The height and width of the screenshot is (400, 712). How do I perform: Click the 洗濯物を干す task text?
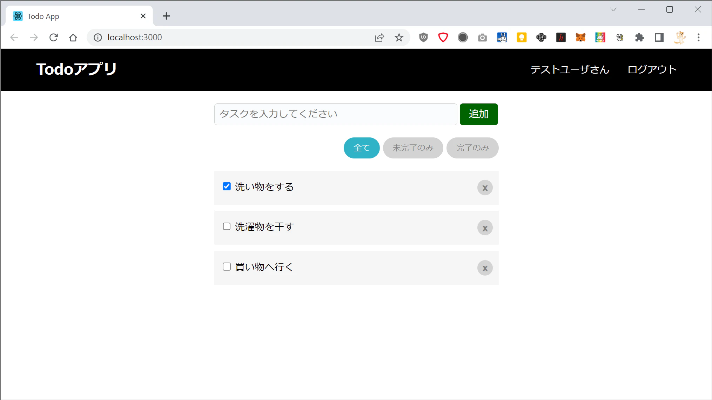click(x=264, y=227)
